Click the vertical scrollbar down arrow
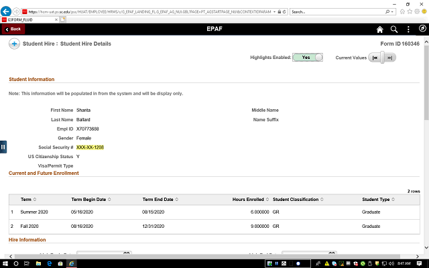The height and width of the screenshot is (268, 429). 426,247
